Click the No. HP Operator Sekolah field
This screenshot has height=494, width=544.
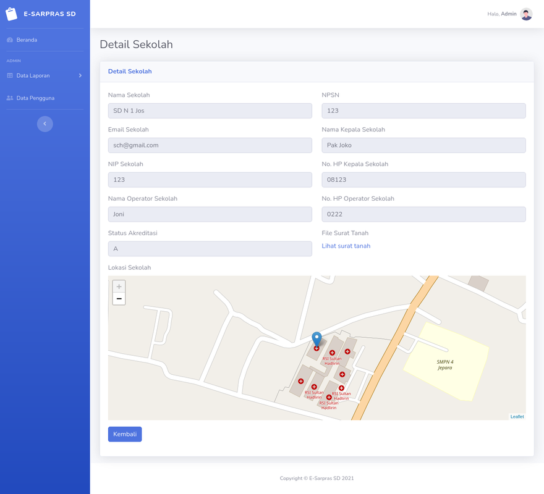[423, 214]
